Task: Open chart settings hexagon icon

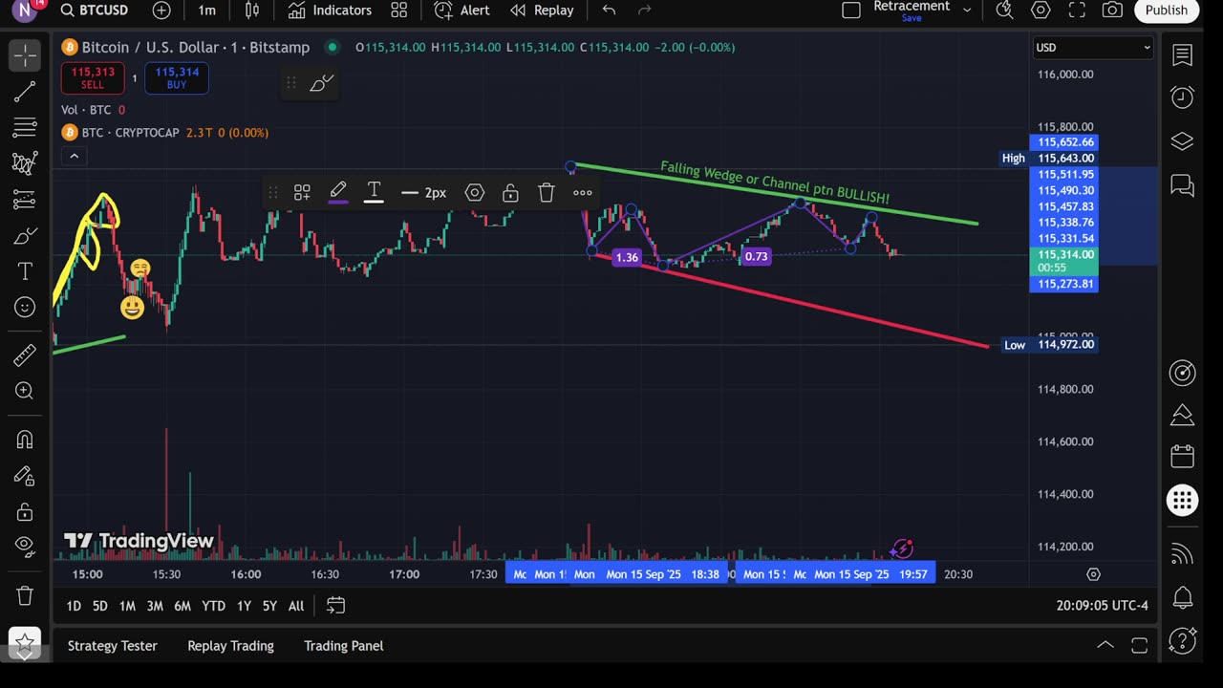Action: pyautogui.click(x=1041, y=11)
